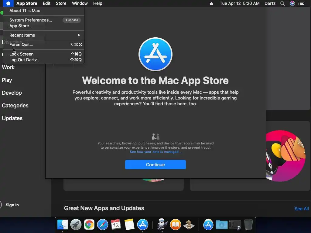Open Safari compass icon in Dock
The width and height of the screenshot is (311, 233).
tap(103, 225)
